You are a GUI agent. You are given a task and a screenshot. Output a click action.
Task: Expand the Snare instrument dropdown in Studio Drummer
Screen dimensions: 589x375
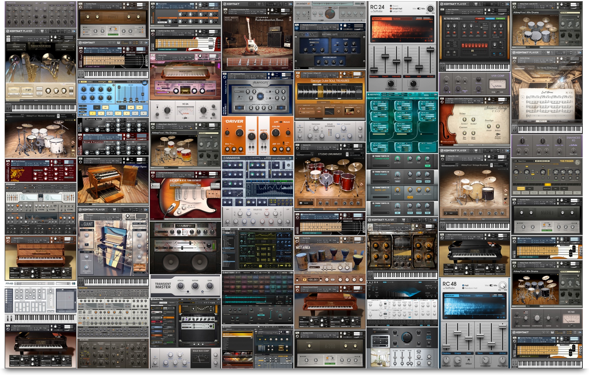point(306,203)
